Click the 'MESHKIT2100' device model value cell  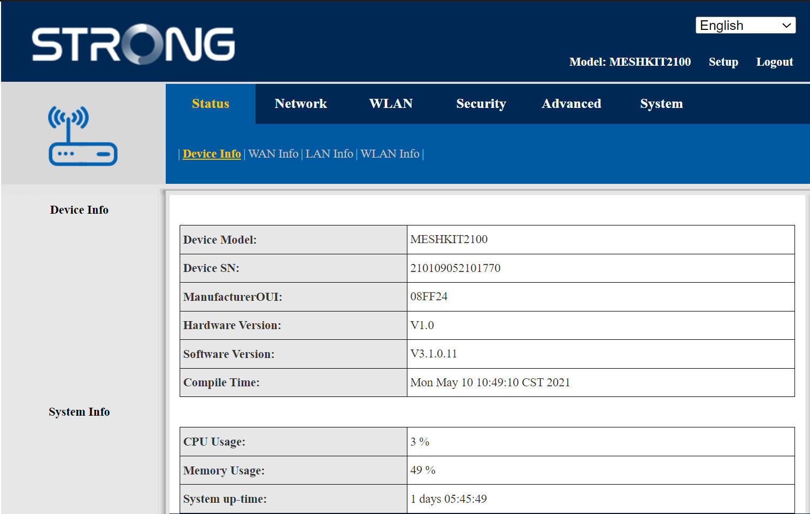coord(601,240)
